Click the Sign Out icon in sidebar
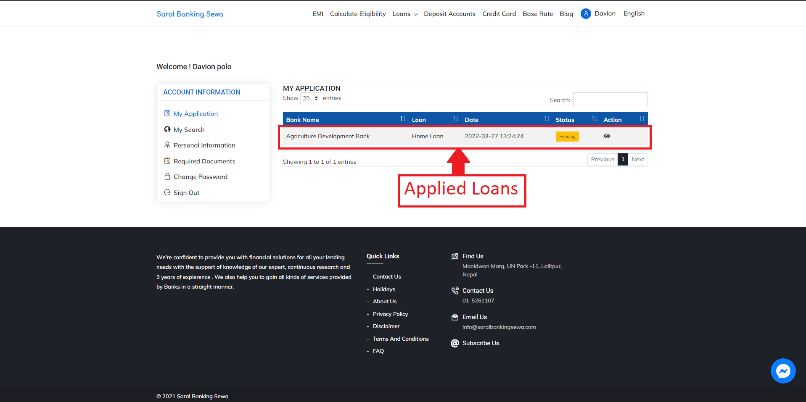Screen dimensions: 806x402 pyautogui.click(x=167, y=192)
